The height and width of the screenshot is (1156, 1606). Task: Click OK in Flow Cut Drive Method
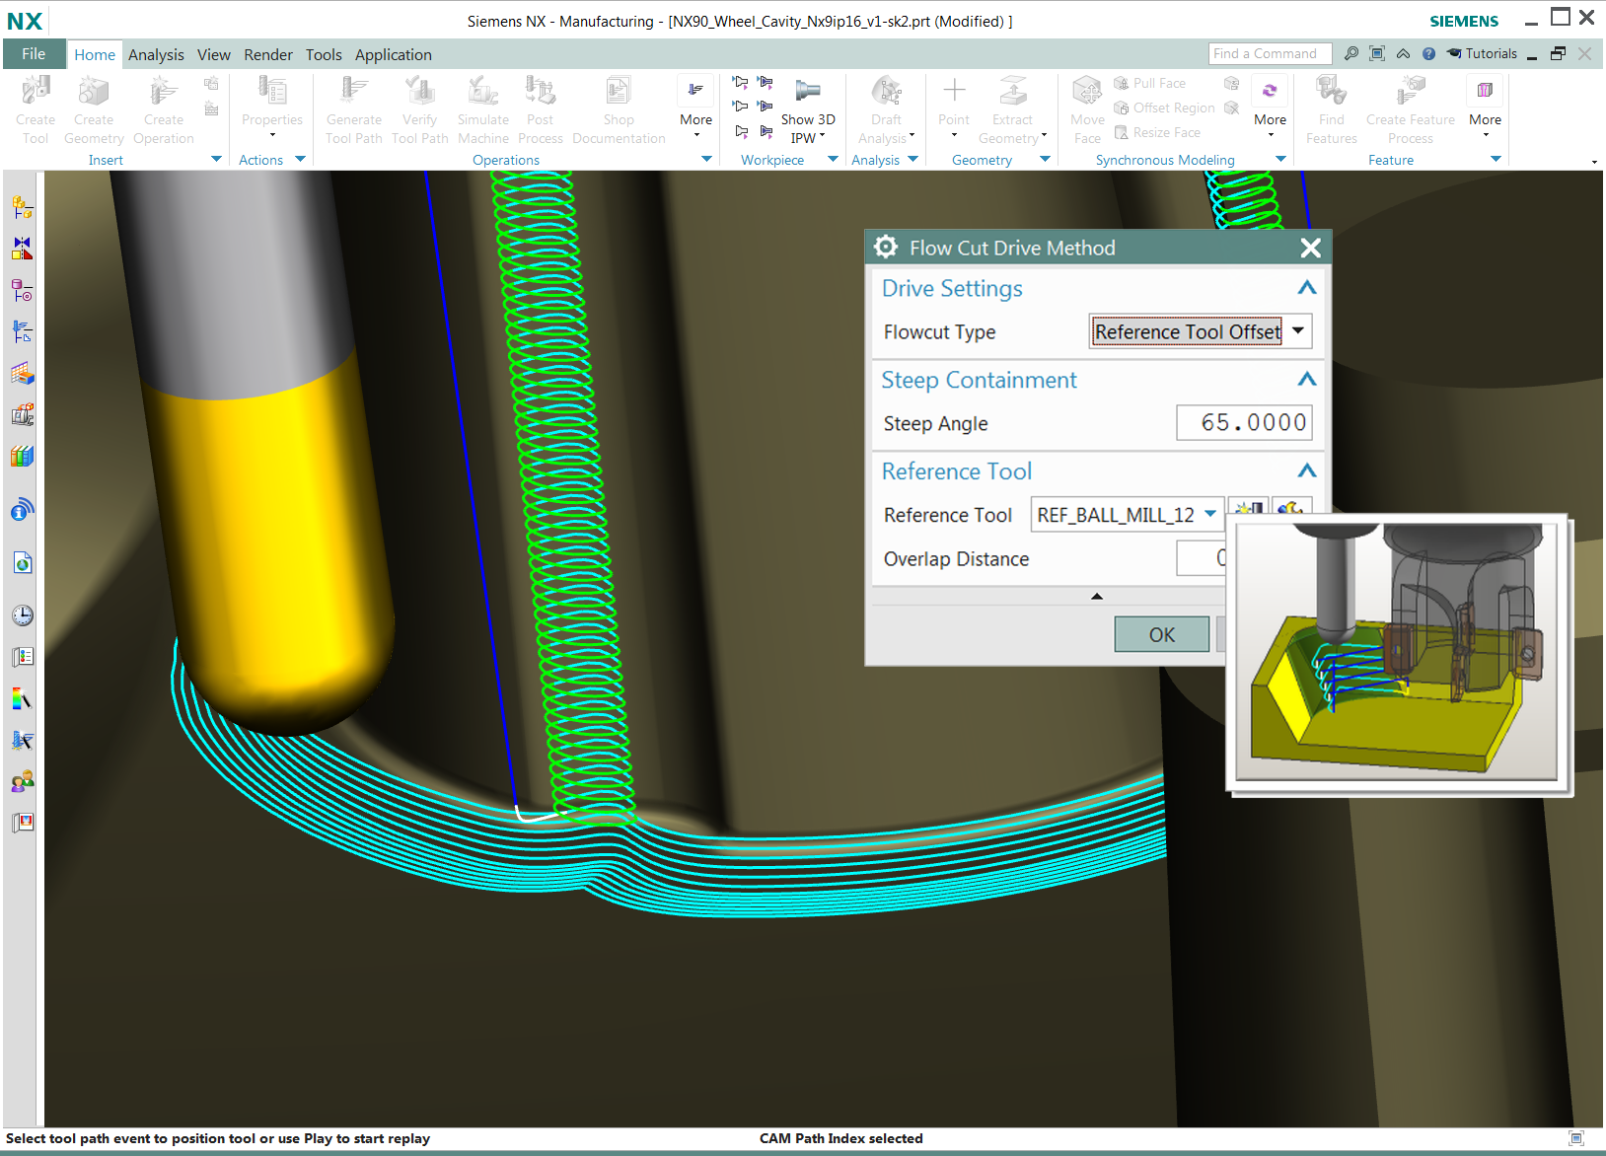click(x=1161, y=634)
